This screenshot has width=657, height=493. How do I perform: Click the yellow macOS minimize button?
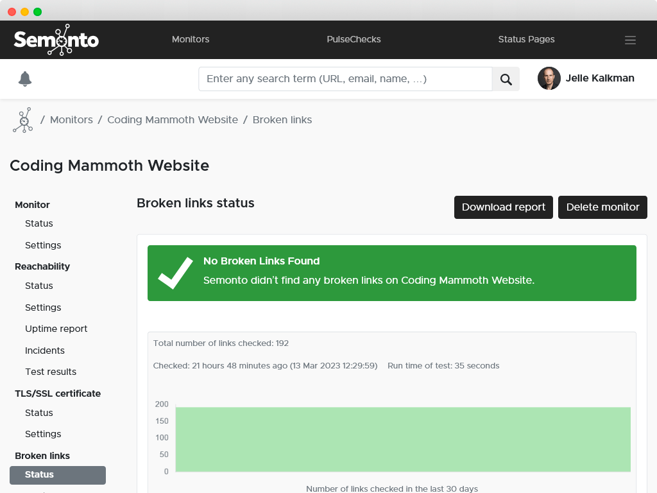pos(25,12)
